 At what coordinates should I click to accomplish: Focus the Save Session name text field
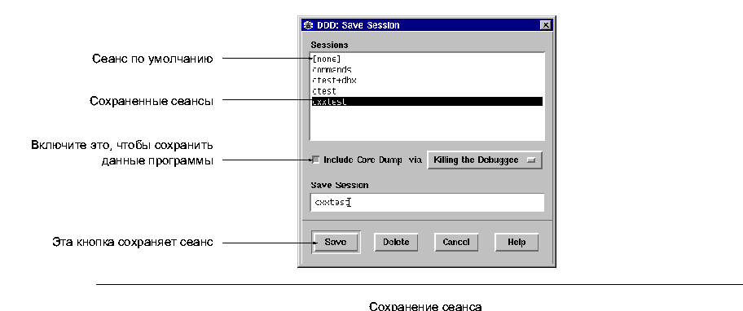click(427, 203)
